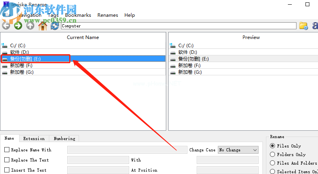Screen dimensions: 318x174
Task: Click the Refresh directory icon
Action: click(x=55, y=26)
